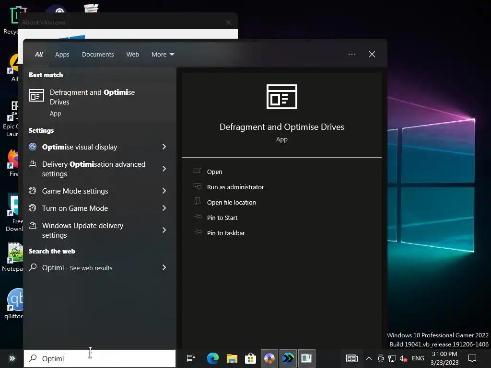The width and height of the screenshot is (491, 368).
Task: Select Pin to taskbar
Action: (x=226, y=233)
